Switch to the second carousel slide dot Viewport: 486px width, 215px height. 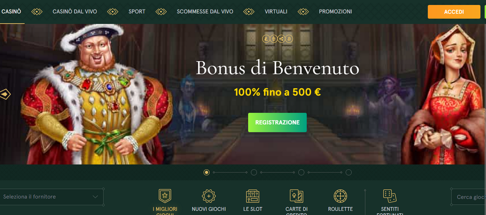[x=254, y=173]
